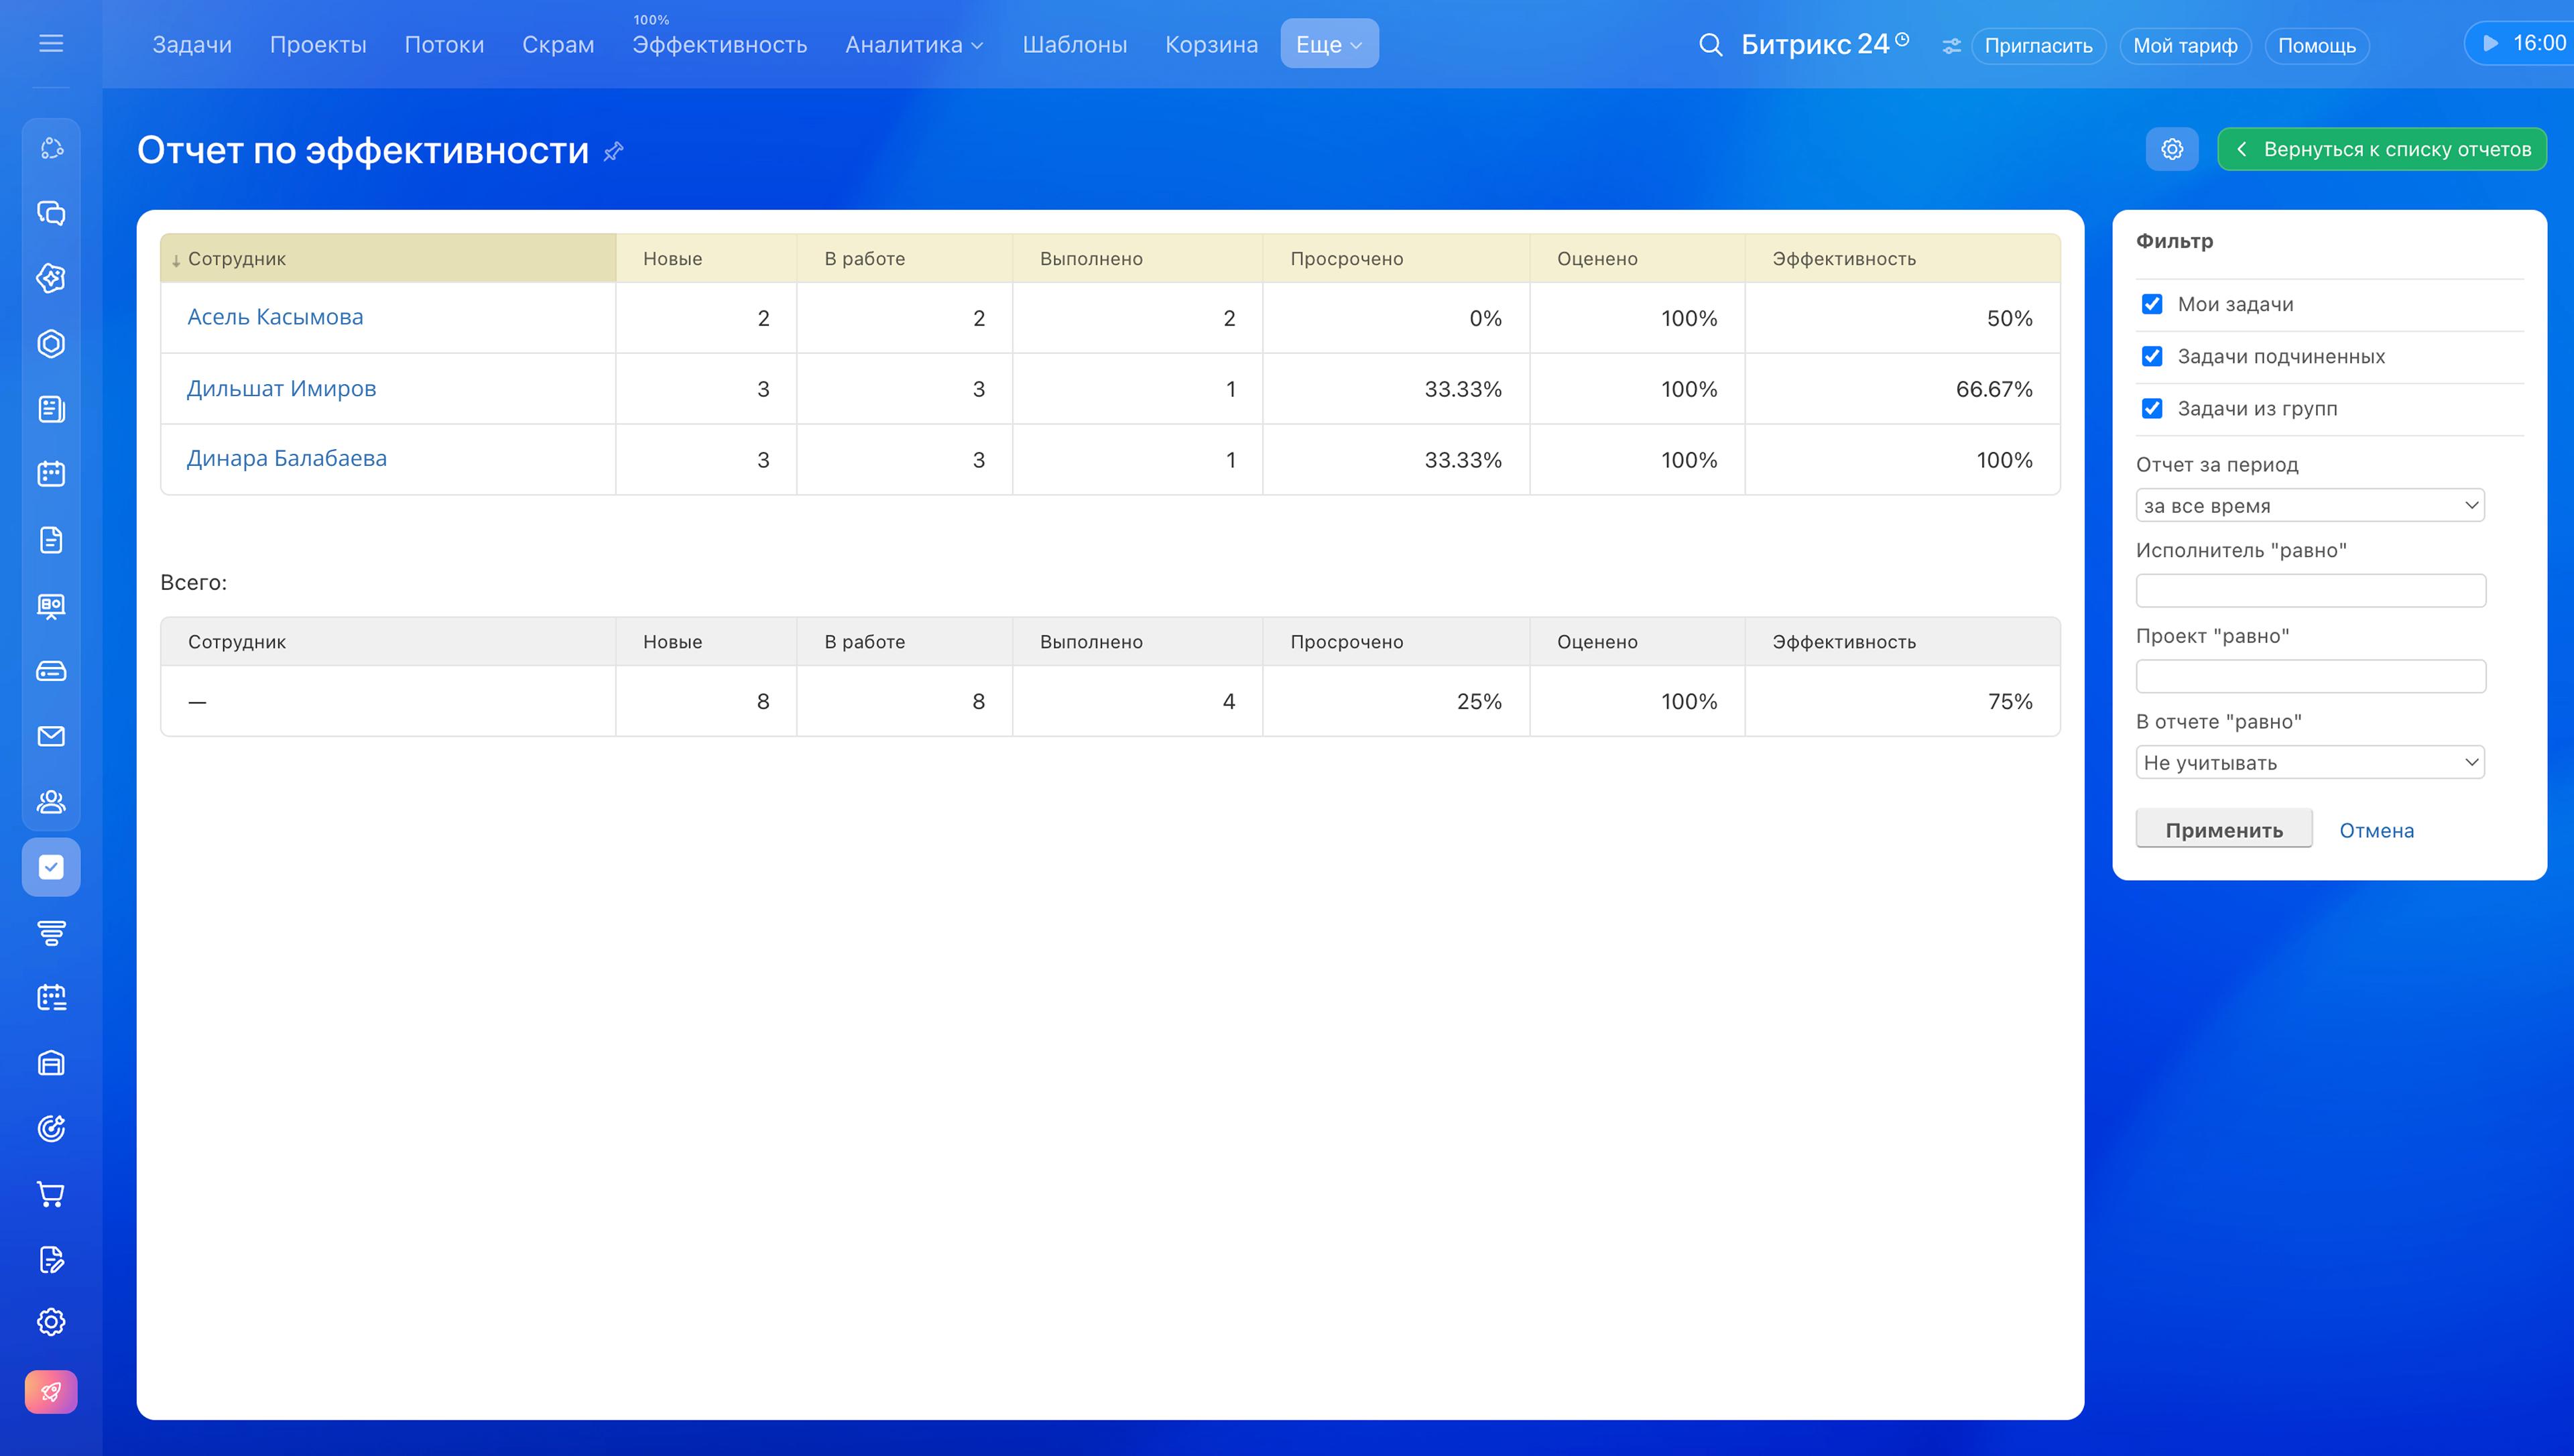Click the Исполнитель "равно" input field
Image resolution: width=2574 pixels, height=1456 pixels.
click(x=2310, y=590)
